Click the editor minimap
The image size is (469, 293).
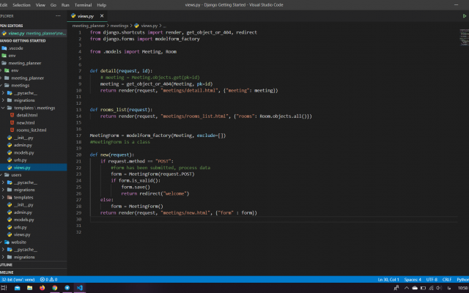464,37
